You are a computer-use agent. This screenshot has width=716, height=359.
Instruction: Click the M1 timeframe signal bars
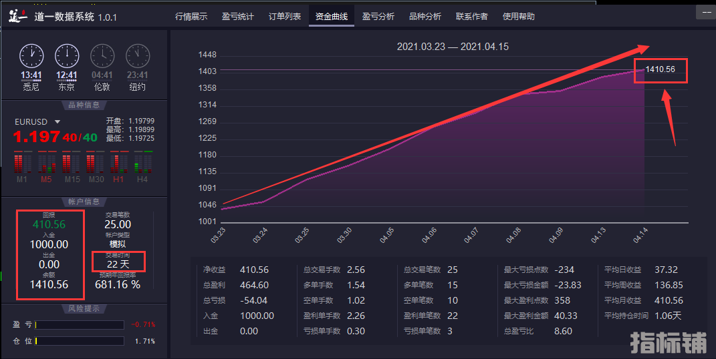22,161
